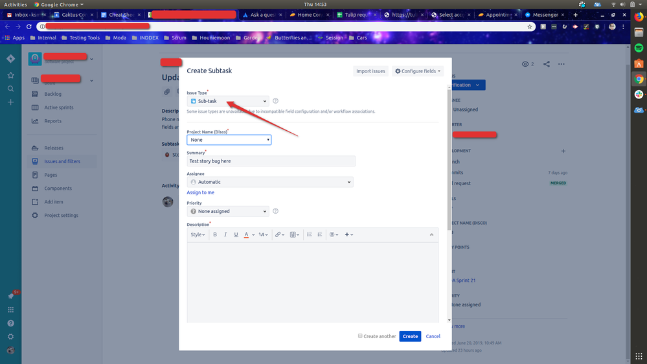Insert a numbered list in description

320,234
